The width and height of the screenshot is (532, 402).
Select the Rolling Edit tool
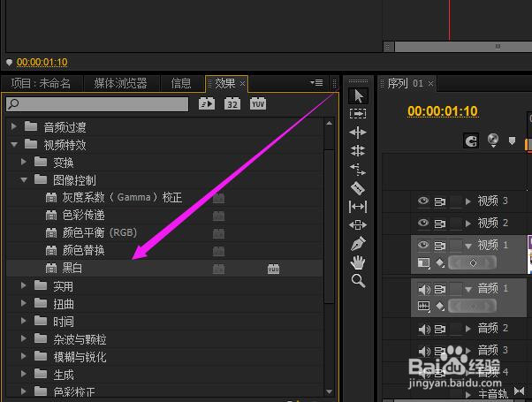(x=358, y=150)
